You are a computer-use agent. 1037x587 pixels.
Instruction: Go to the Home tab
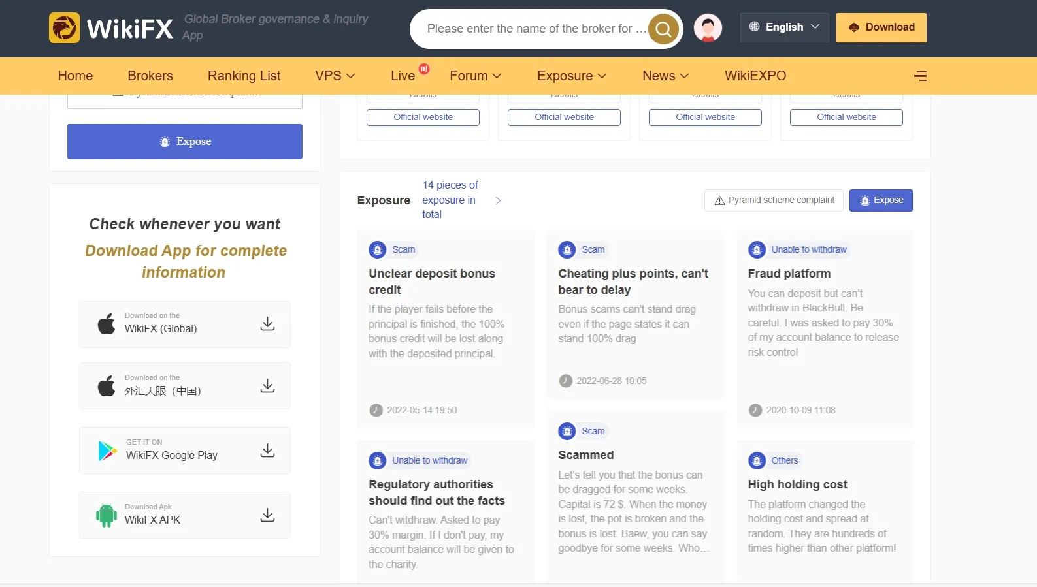tap(75, 76)
